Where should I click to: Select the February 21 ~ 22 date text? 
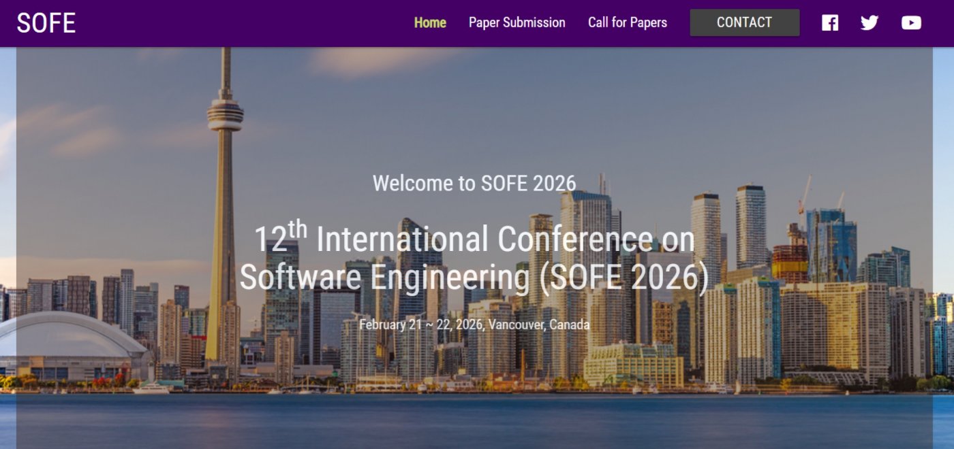pos(475,325)
